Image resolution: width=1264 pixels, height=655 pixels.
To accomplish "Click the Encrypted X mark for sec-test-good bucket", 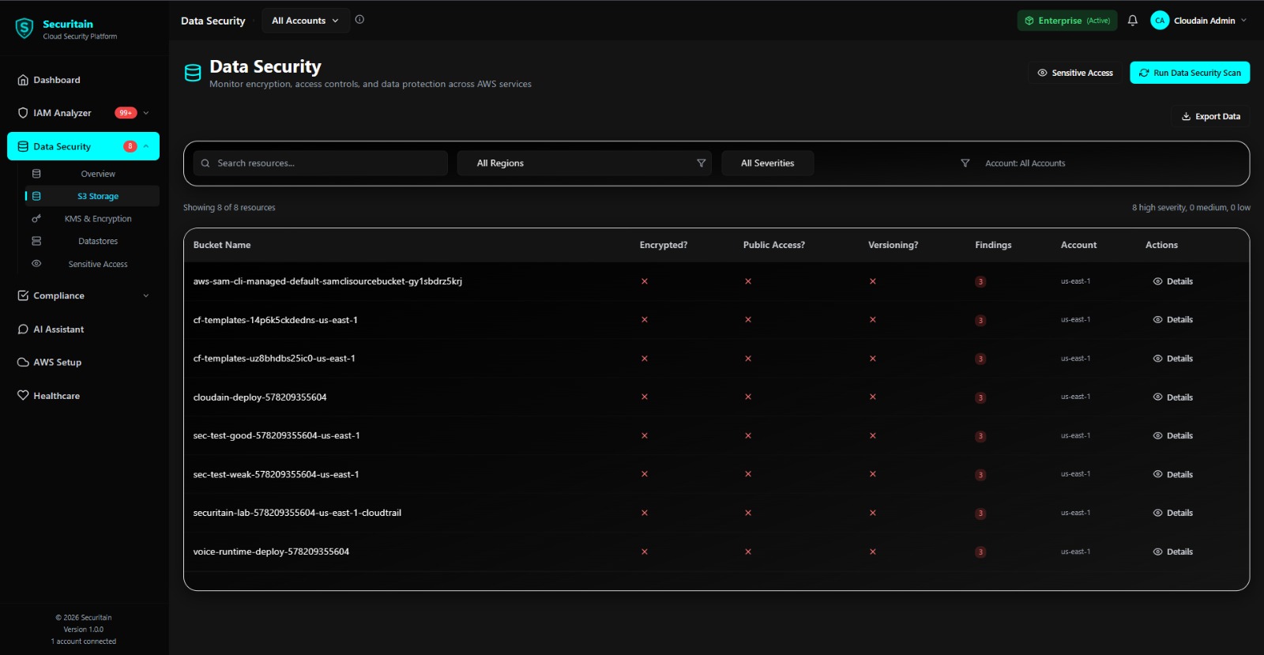I will [645, 436].
